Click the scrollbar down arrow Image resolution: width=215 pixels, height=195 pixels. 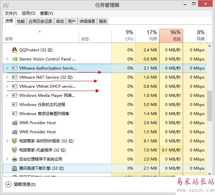tap(210, 174)
